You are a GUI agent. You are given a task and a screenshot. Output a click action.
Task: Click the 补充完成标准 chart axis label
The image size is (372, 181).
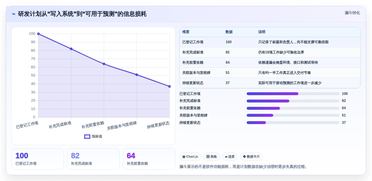click(x=60, y=125)
